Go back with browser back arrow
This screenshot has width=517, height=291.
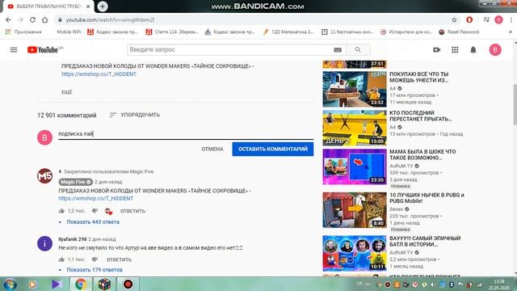click(8, 19)
